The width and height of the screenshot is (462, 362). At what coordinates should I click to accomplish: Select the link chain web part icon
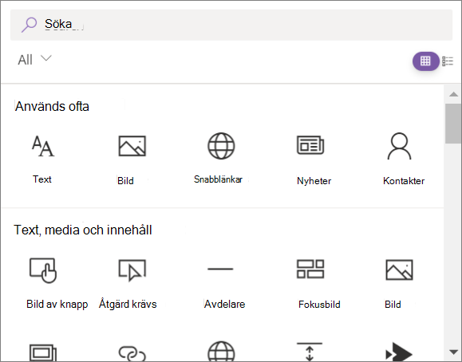(x=132, y=353)
